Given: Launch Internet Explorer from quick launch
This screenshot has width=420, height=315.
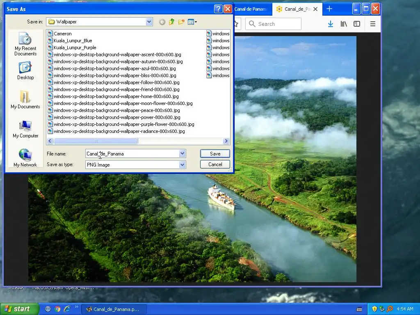Looking at the screenshot, I should click(x=67, y=309).
